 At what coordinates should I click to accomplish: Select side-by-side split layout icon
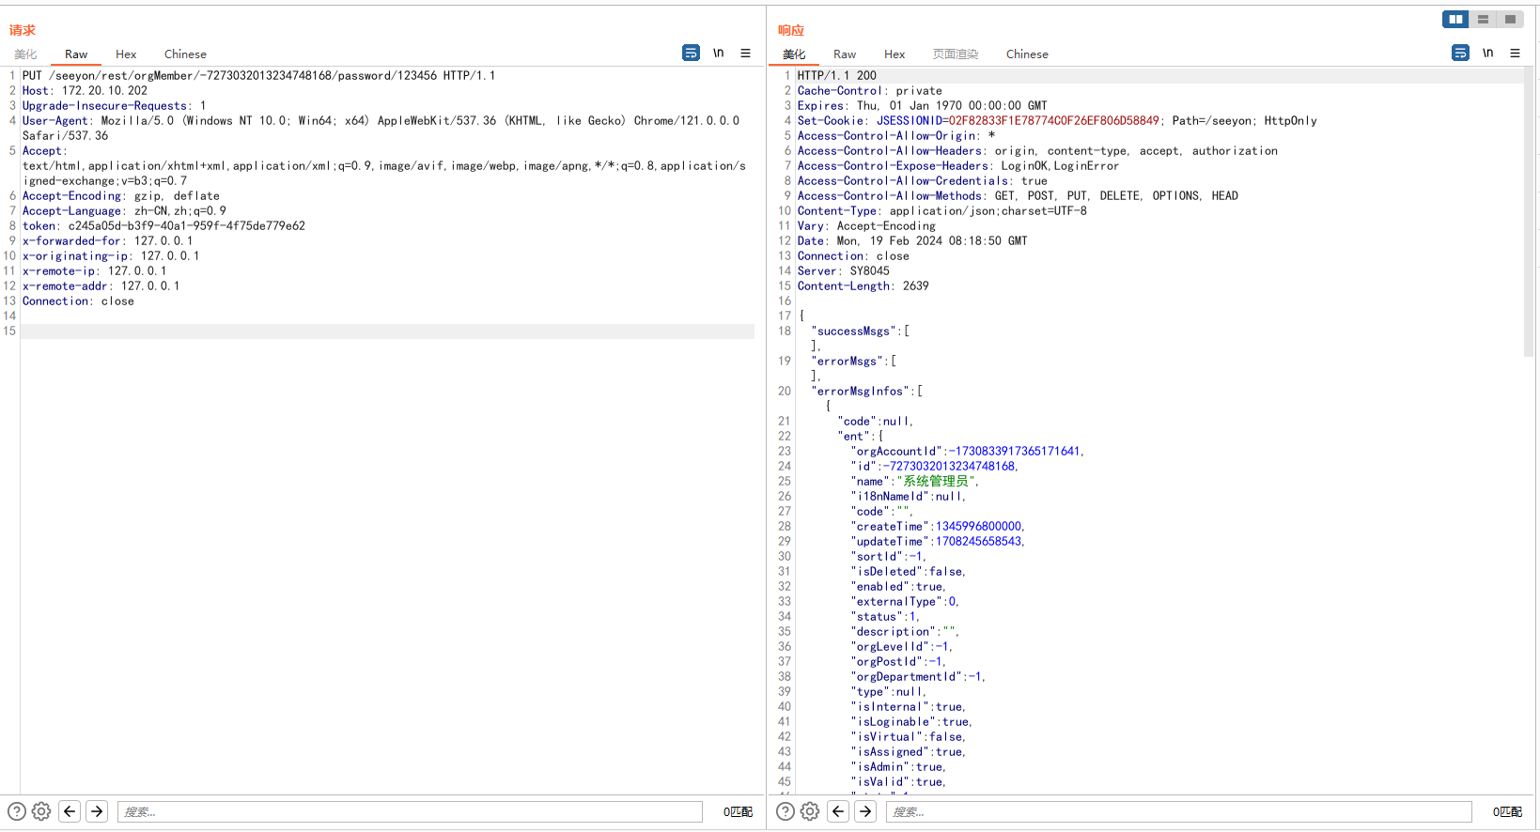coord(1455,20)
